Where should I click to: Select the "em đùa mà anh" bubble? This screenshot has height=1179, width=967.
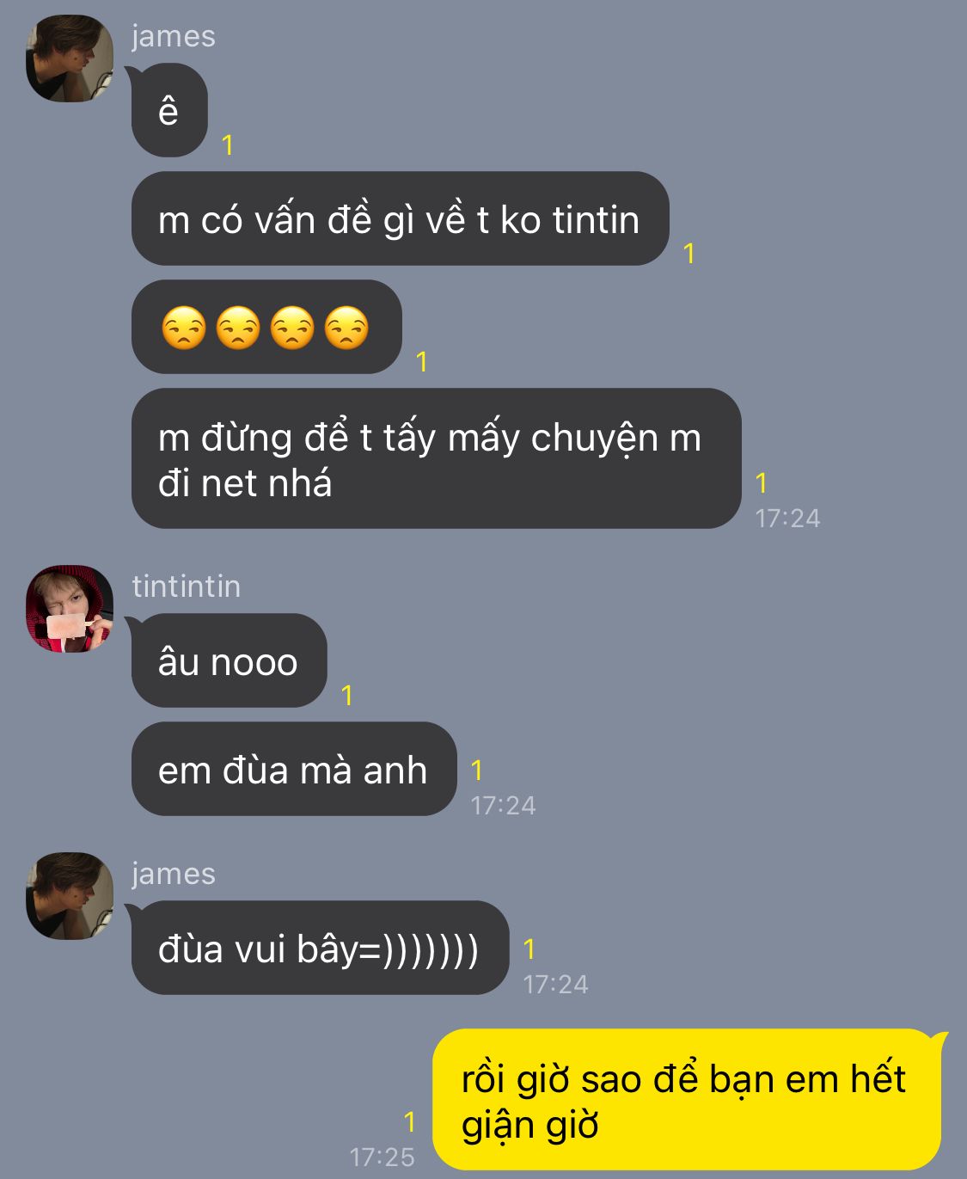[293, 769]
